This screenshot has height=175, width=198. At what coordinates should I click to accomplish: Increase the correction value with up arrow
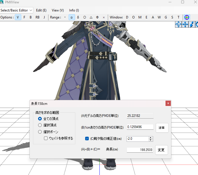(150, 138)
